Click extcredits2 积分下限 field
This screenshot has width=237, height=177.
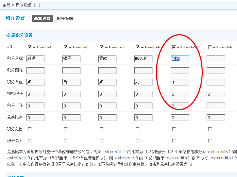coord(72,106)
